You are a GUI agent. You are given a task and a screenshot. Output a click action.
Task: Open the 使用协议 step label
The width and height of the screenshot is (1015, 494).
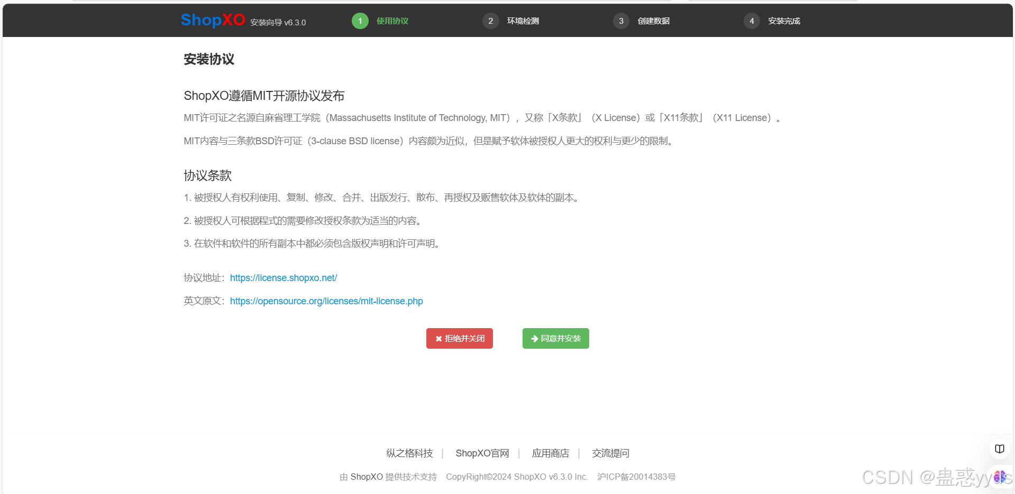coord(392,21)
